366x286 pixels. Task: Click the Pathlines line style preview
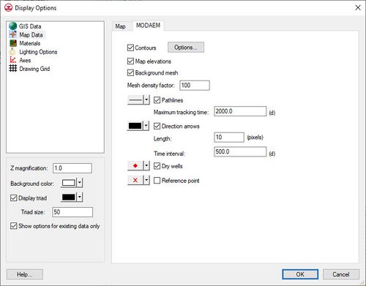135,99
